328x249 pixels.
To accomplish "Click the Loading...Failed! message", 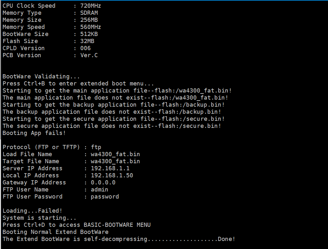I will click(x=32, y=211).
